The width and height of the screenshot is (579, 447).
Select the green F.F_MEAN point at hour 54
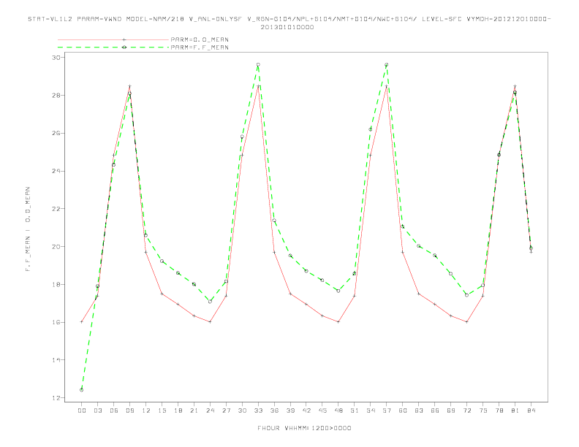pyautogui.click(x=371, y=129)
